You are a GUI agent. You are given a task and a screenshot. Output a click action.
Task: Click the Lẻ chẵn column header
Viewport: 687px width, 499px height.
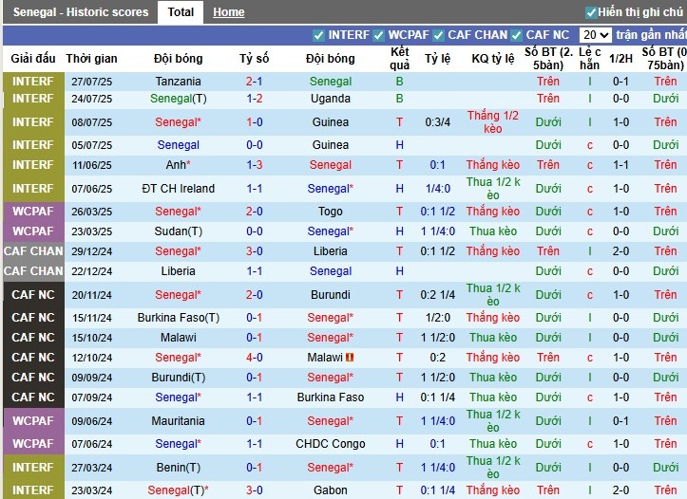point(590,59)
